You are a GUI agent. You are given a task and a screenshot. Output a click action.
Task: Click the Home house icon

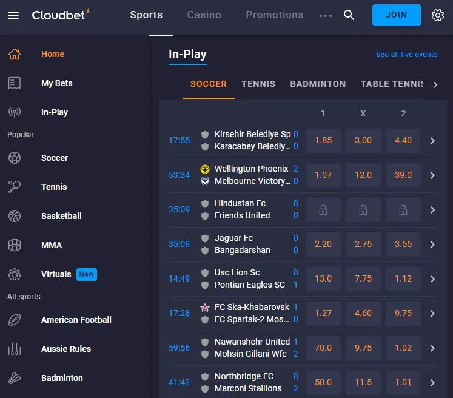(15, 54)
